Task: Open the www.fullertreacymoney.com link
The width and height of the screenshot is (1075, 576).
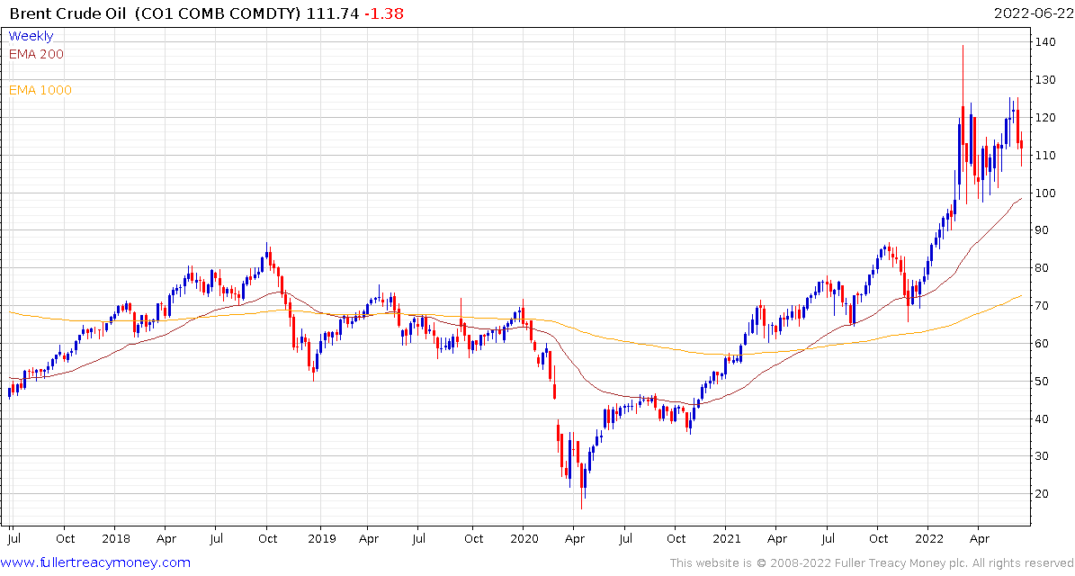Action: (95, 563)
